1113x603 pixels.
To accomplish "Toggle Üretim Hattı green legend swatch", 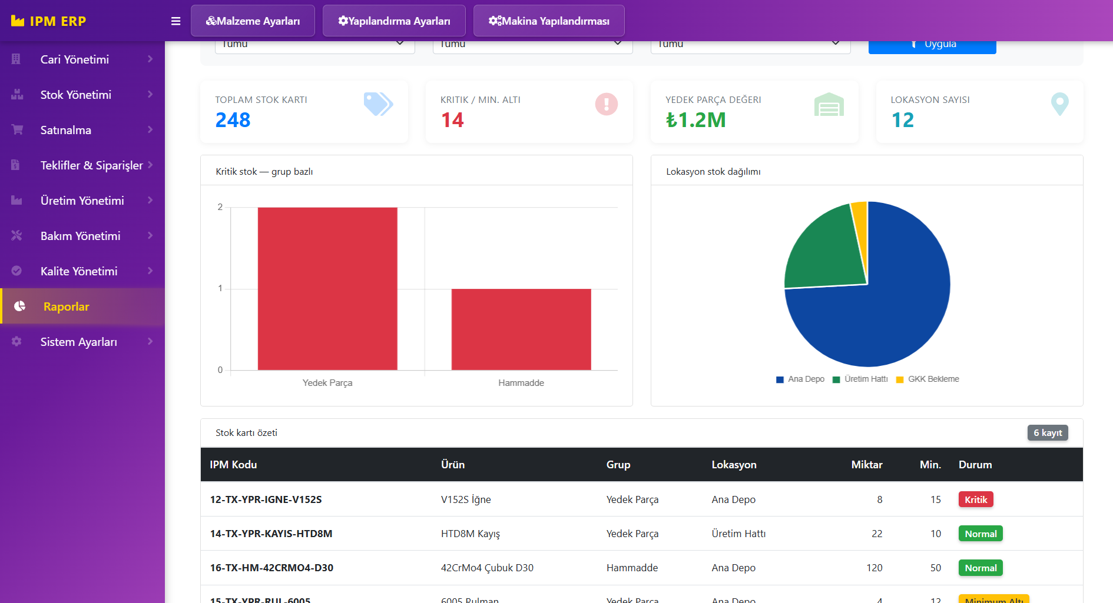I will click(x=836, y=379).
